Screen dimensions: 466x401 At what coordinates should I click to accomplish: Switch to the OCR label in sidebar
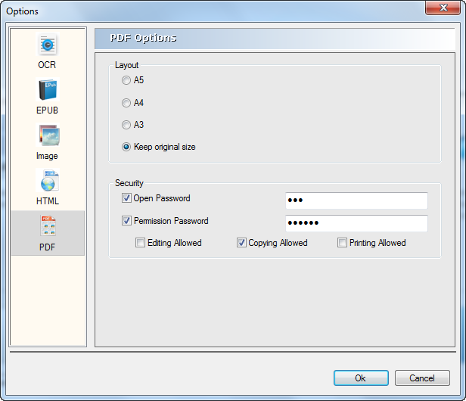pos(47,65)
